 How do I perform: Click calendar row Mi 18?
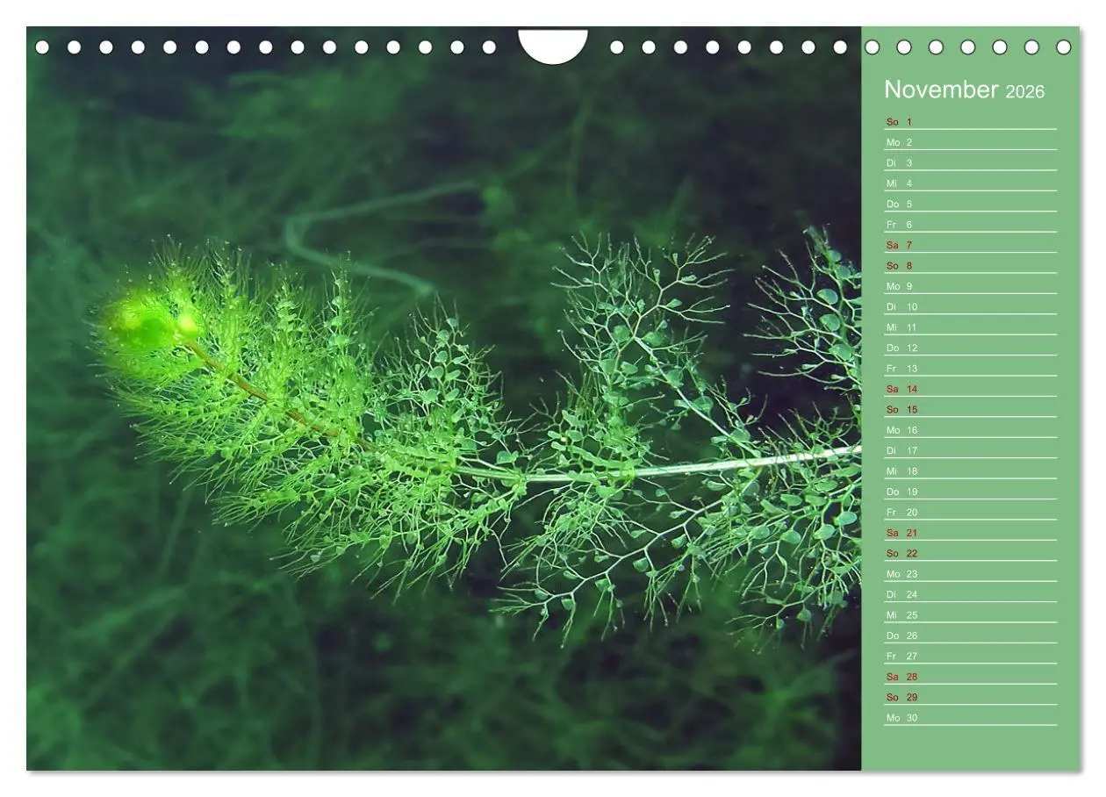point(970,471)
